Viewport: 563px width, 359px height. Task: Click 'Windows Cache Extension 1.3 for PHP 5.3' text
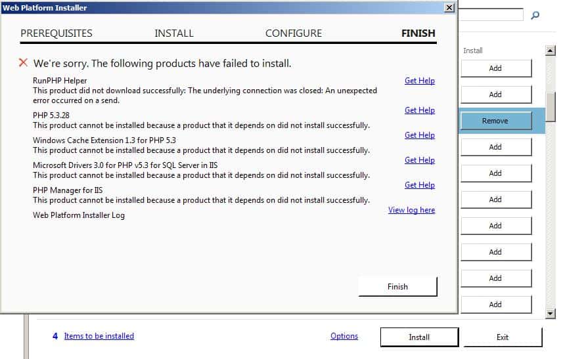[104, 140]
